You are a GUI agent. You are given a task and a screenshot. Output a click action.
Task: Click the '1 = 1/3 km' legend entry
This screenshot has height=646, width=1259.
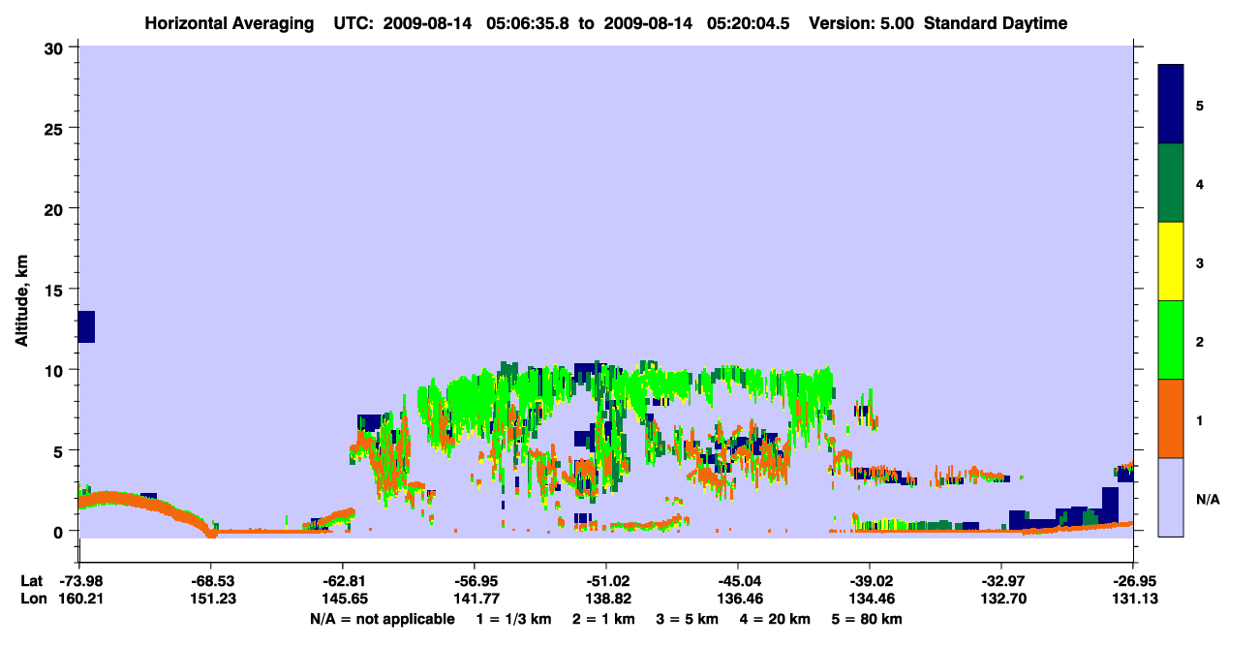point(513,619)
